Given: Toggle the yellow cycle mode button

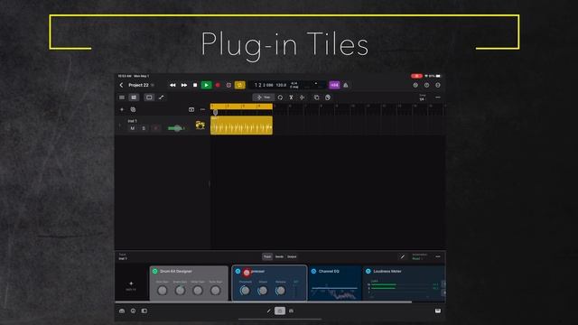Looking at the screenshot, I should (x=240, y=85).
